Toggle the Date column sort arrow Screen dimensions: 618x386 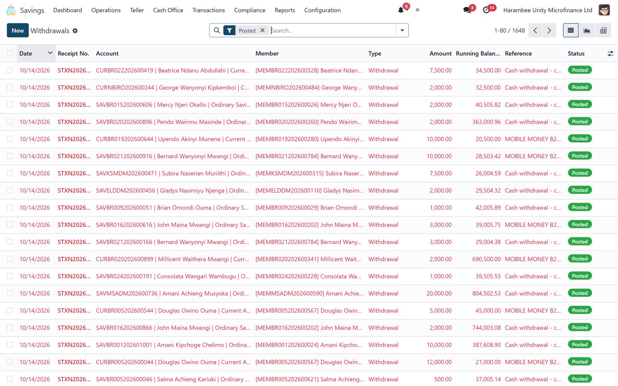coord(50,53)
